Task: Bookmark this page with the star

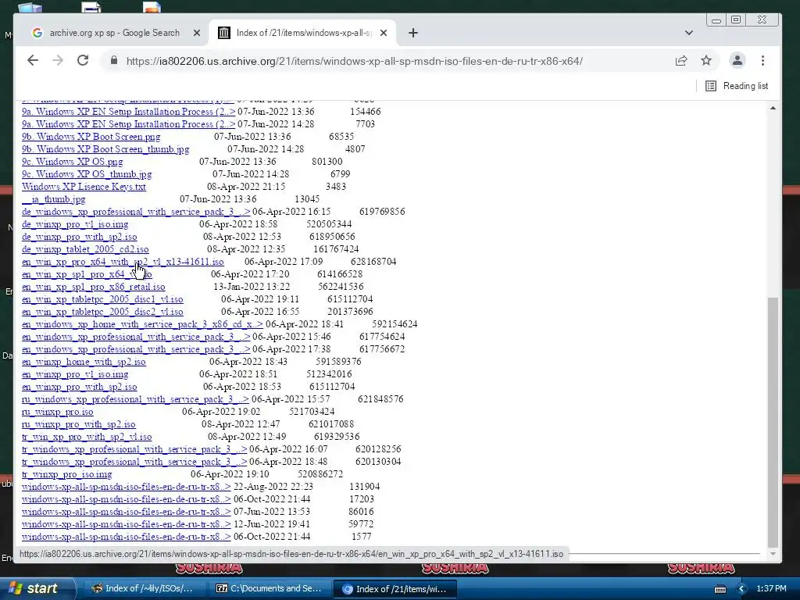Action: coord(706,61)
